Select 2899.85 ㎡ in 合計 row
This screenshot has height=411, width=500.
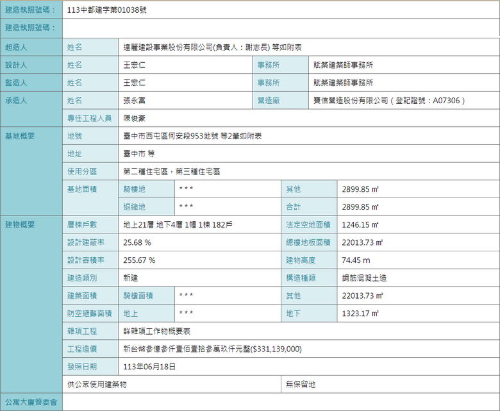pyautogui.click(x=360, y=207)
